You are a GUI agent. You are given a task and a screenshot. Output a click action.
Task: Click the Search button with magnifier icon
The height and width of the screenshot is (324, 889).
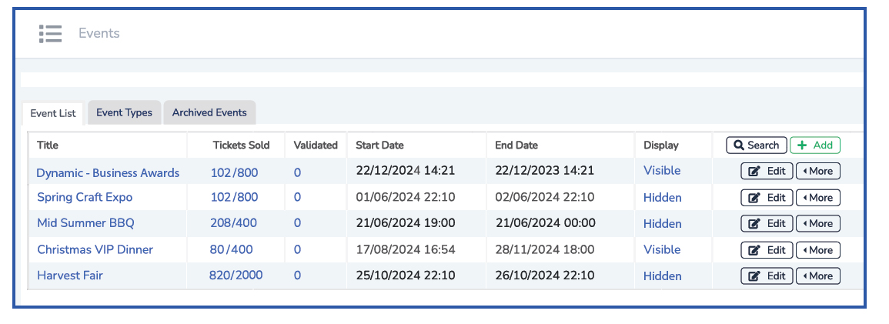pyautogui.click(x=756, y=145)
